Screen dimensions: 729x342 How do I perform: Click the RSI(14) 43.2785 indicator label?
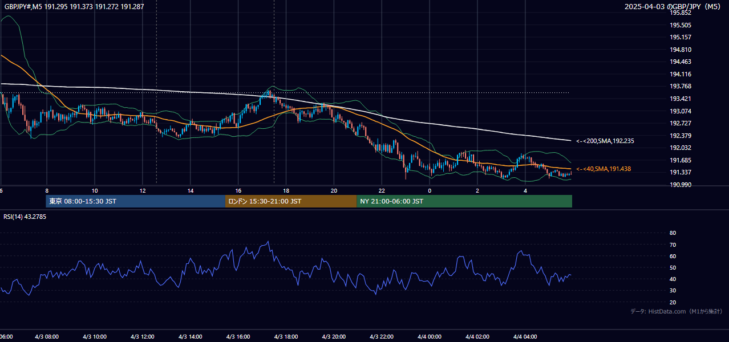click(x=25, y=217)
